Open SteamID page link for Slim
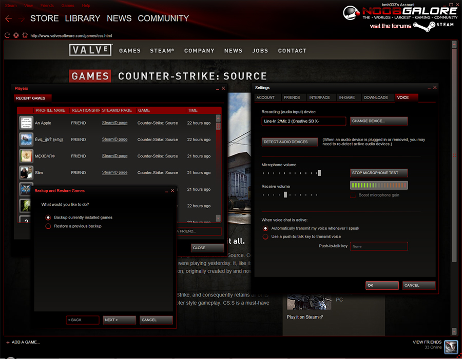This screenshot has height=359, width=462. pyautogui.click(x=114, y=172)
